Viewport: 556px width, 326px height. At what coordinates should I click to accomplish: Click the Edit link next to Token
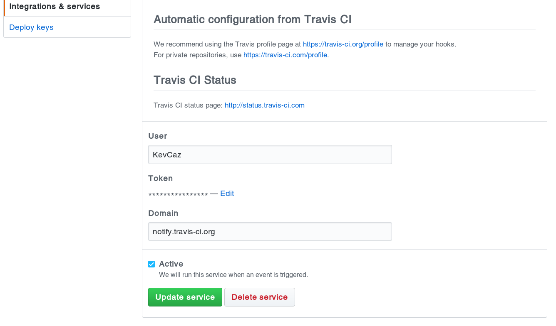click(227, 194)
